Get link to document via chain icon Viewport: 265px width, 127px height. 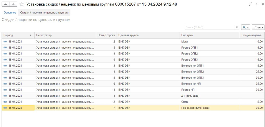pyautogui.click(x=250, y=4)
